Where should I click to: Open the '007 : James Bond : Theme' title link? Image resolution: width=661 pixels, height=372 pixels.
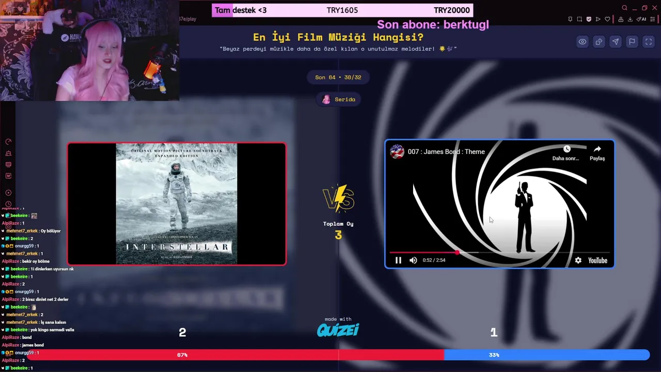click(x=446, y=151)
